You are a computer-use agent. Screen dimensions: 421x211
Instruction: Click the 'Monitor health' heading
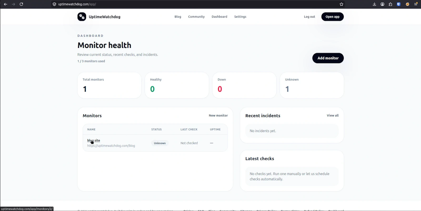(104, 45)
